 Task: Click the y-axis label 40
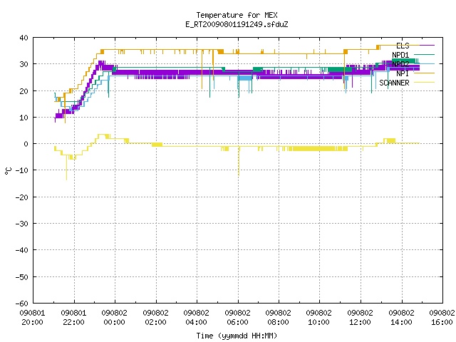click(x=24, y=38)
